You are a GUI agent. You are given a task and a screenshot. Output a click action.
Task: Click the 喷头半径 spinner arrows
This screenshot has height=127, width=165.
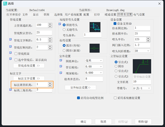pyautogui.click(x=148, y=40)
